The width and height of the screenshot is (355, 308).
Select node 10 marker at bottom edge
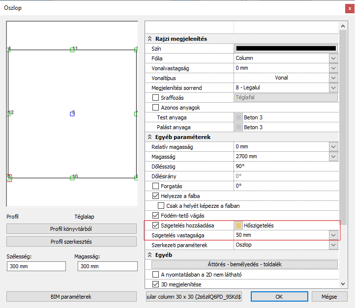pos(72,177)
